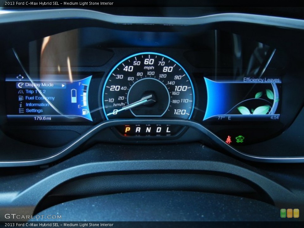
Task: Select the Display Mode menu entry
Action: point(41,85)
